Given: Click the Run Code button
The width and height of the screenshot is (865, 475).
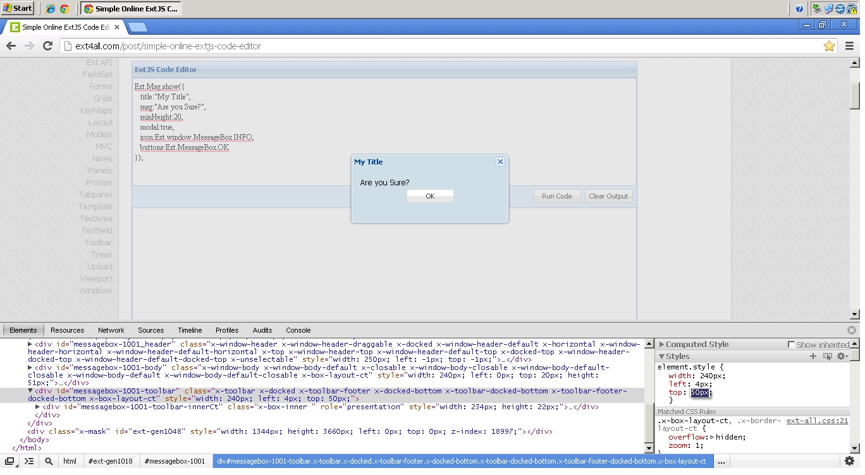Looking at the screenshot, I should pos(556,196).
